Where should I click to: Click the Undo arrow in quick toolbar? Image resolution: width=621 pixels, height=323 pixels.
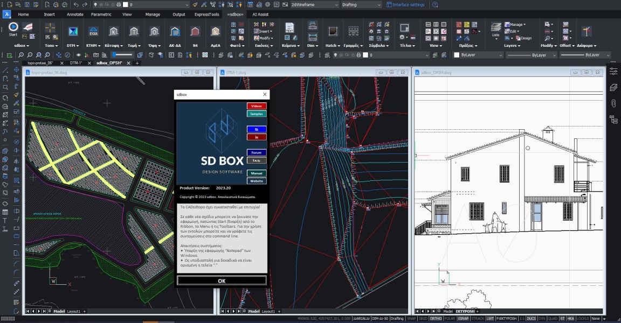coord(76,5)
